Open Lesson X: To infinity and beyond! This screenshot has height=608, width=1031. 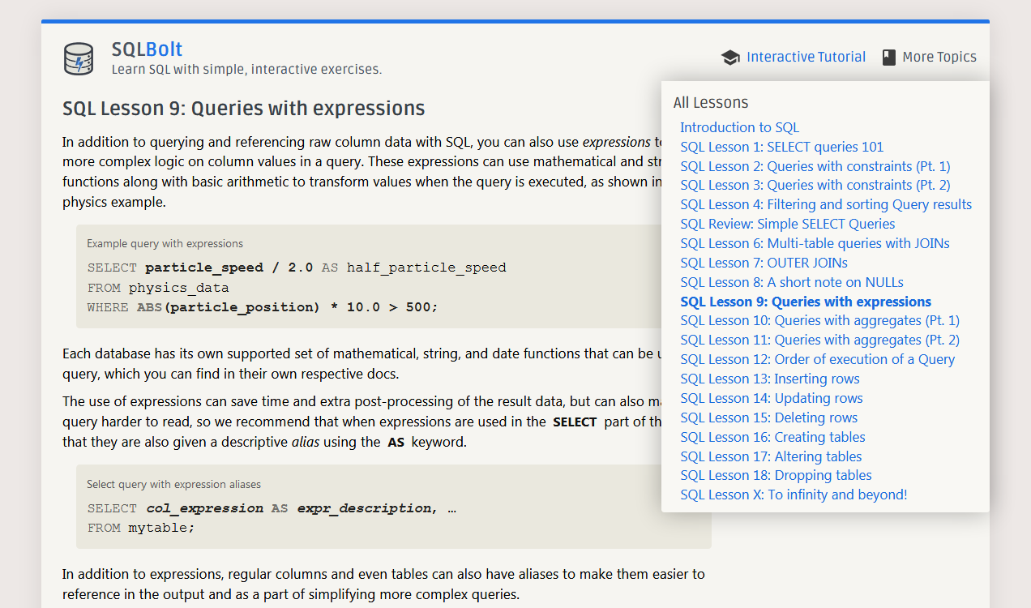(794, 495)
